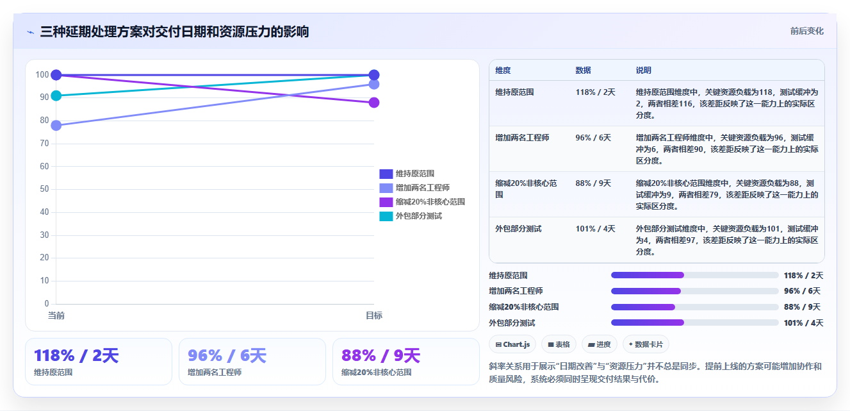Click the 当前 x-axis label

point(56,315)
